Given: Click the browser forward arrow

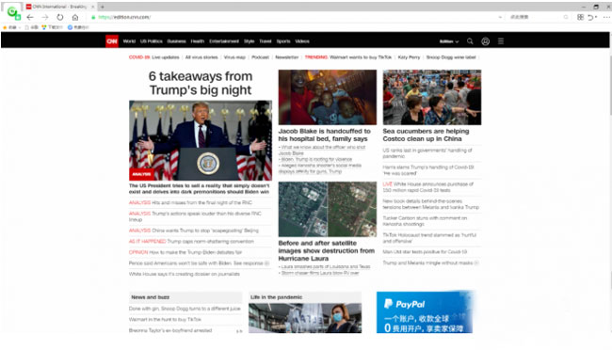Looking at the screenshot, I should (45, 17).
